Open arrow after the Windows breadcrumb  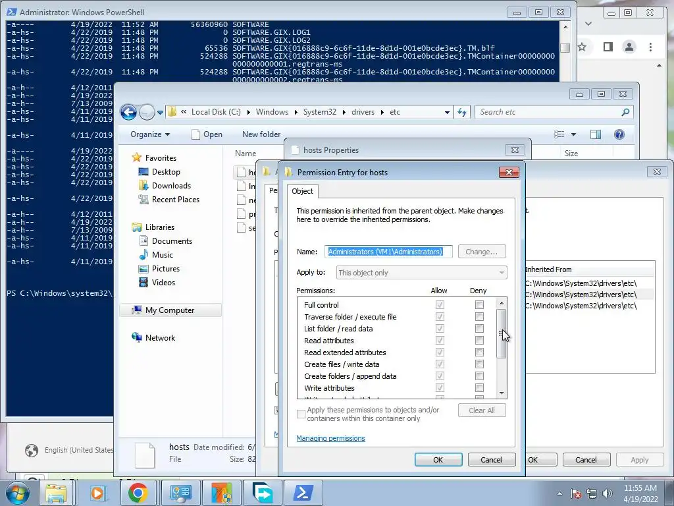click(296, 112)
